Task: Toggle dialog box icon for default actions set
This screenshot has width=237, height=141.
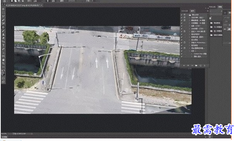Action: pyautogui.click(x=185, y=15)
